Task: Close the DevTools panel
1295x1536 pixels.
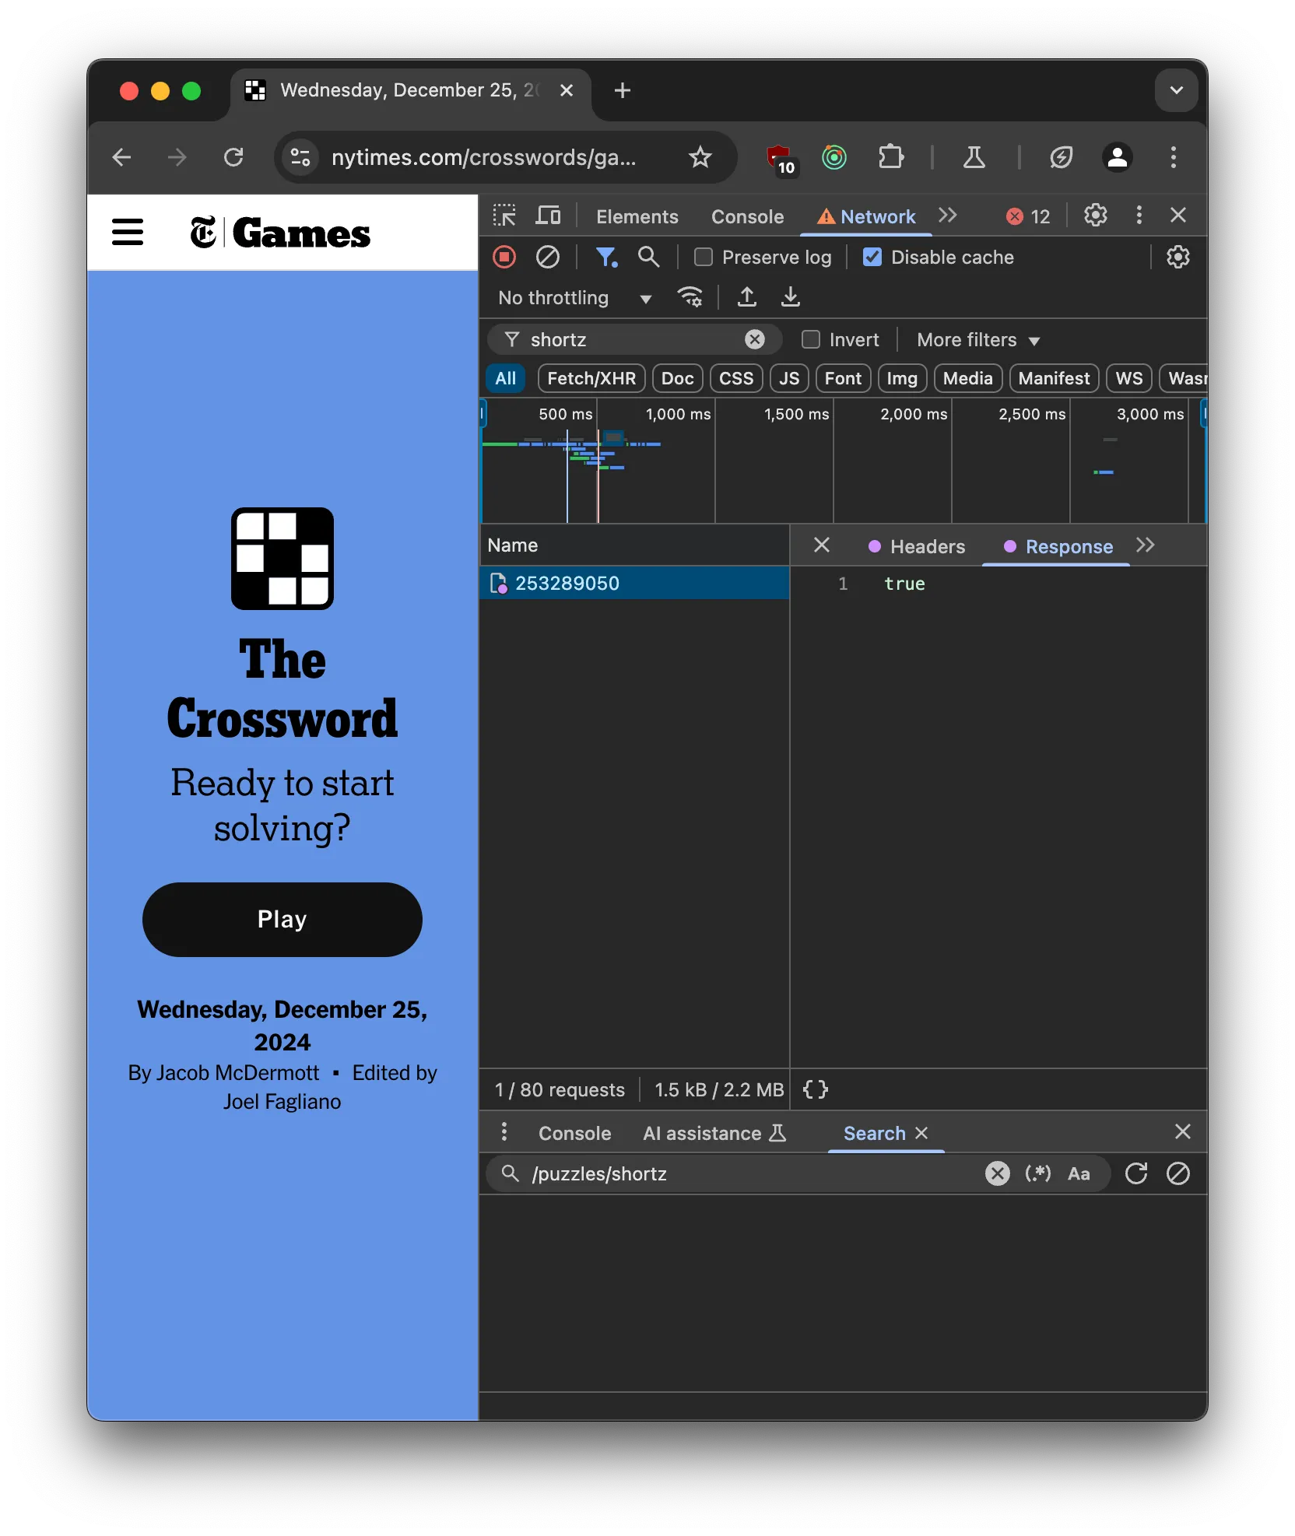Action: click(x=1178, y=216)
